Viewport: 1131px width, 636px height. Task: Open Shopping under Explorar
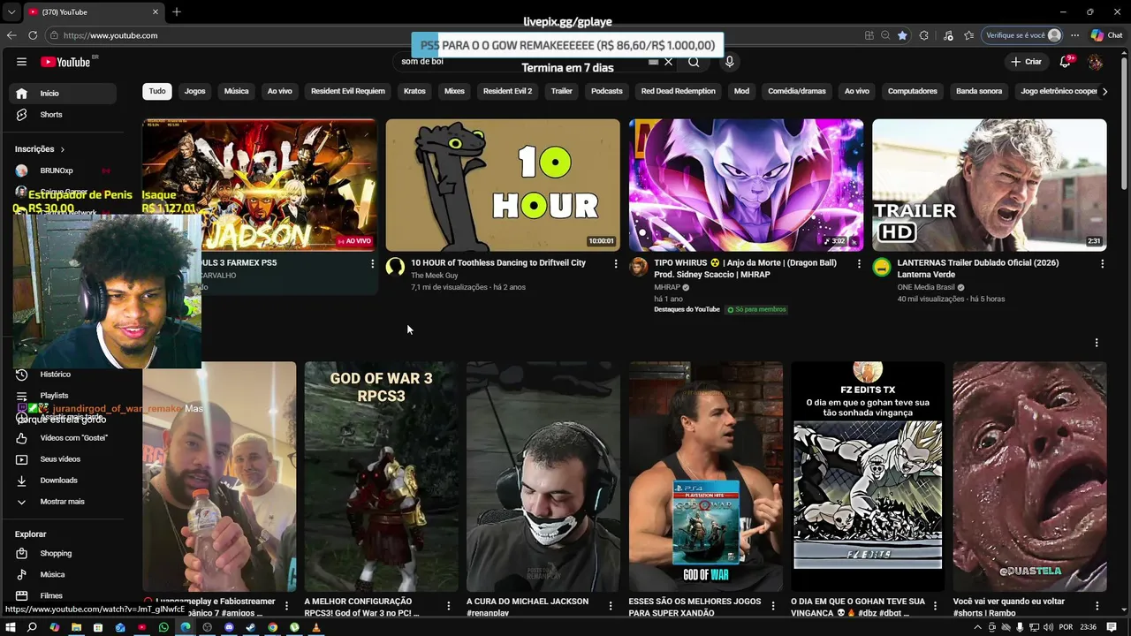64,554
